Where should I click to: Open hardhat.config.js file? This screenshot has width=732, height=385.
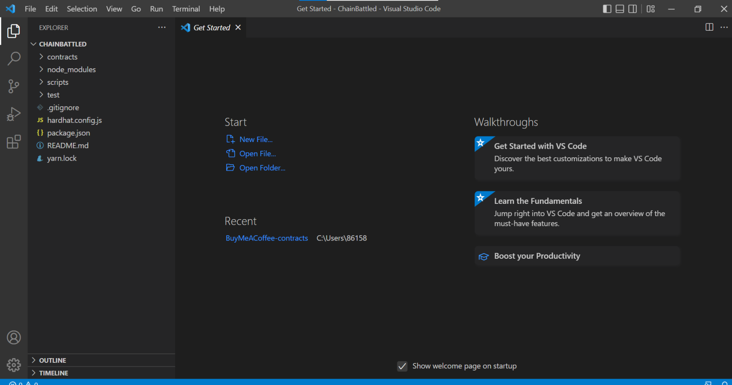[74, 120]
